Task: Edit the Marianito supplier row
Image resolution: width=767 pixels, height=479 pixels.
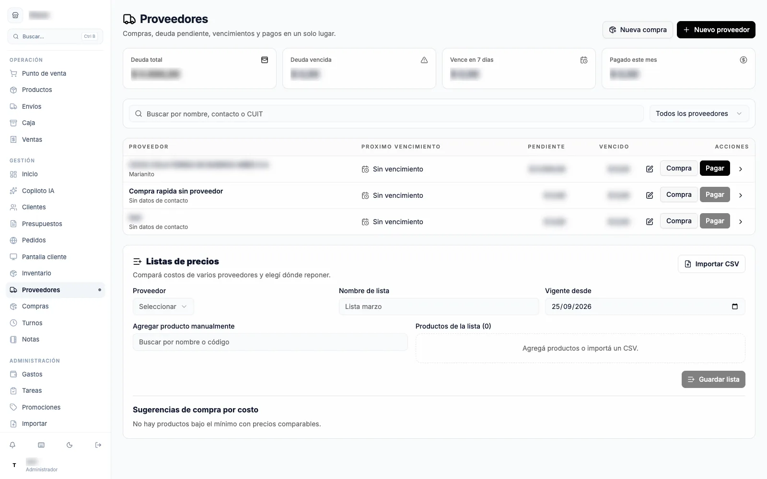Action: (x=650, y=169)
